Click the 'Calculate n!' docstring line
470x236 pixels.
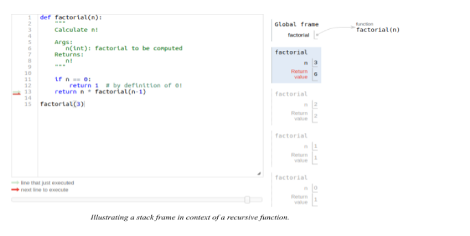(76, 30)
